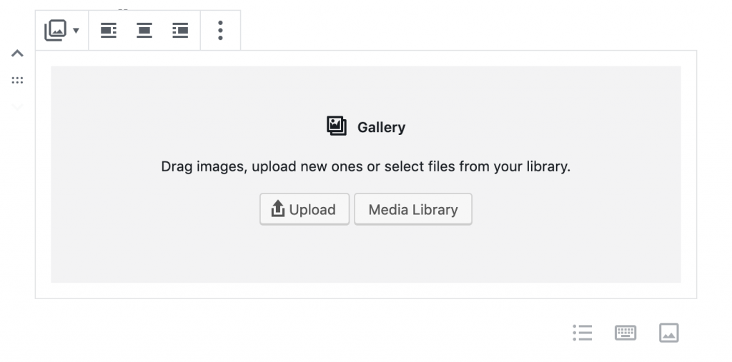Click the block drag handle dots
This screenshot has width=732, height=362.
click(18, 81)
